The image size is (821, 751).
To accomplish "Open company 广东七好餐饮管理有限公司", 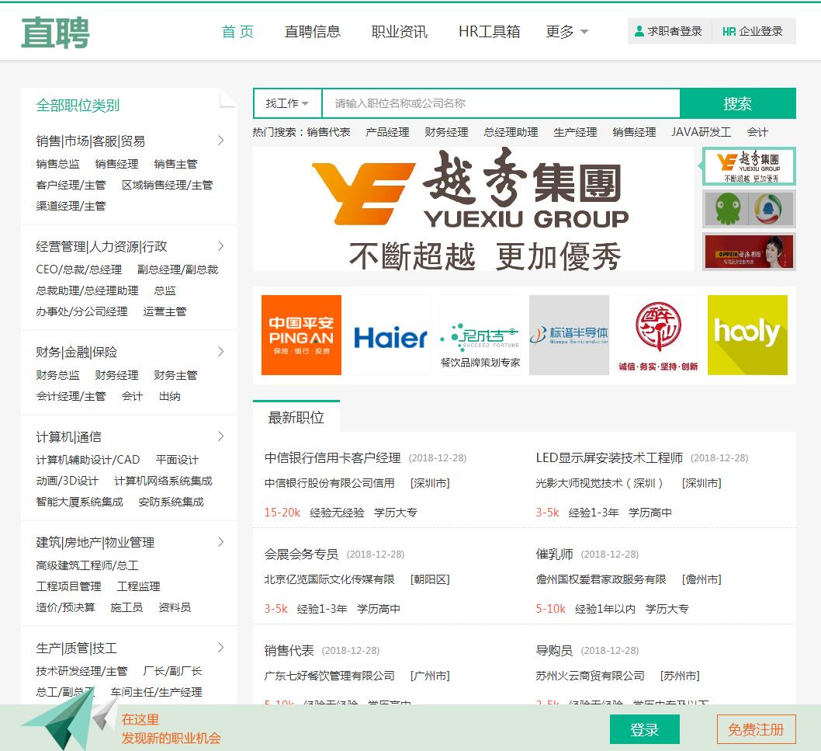I will pyautogui.click(x=329, y=676).
